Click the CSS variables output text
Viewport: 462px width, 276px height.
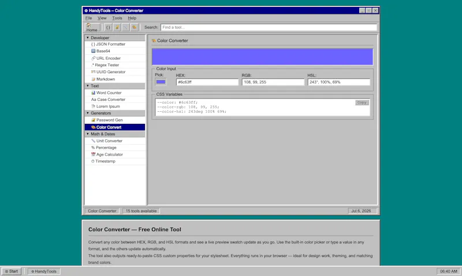click(192, 107)
